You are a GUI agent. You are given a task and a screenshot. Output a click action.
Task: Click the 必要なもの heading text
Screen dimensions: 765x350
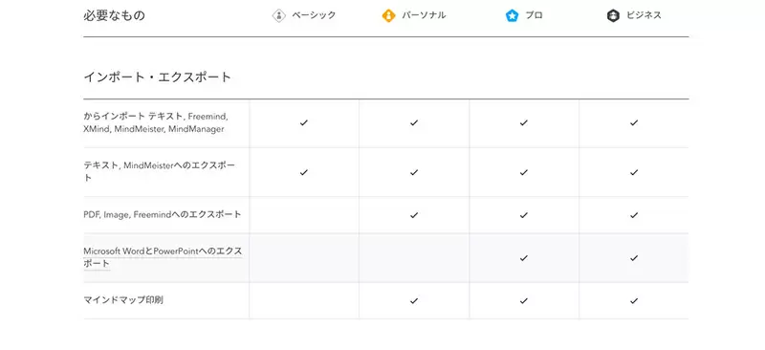click(x=114, y=15)
